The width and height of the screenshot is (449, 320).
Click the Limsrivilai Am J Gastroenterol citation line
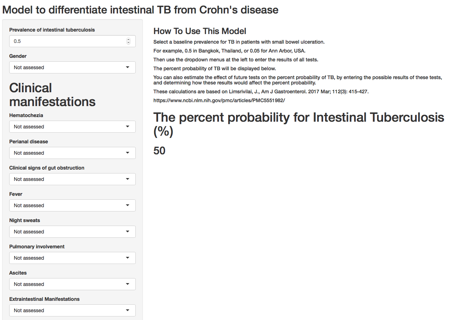tap(261, 92)
